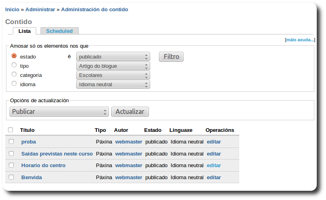
Task: Open the Lista tab
Action: pyautogui.click(x=24, y=31)
